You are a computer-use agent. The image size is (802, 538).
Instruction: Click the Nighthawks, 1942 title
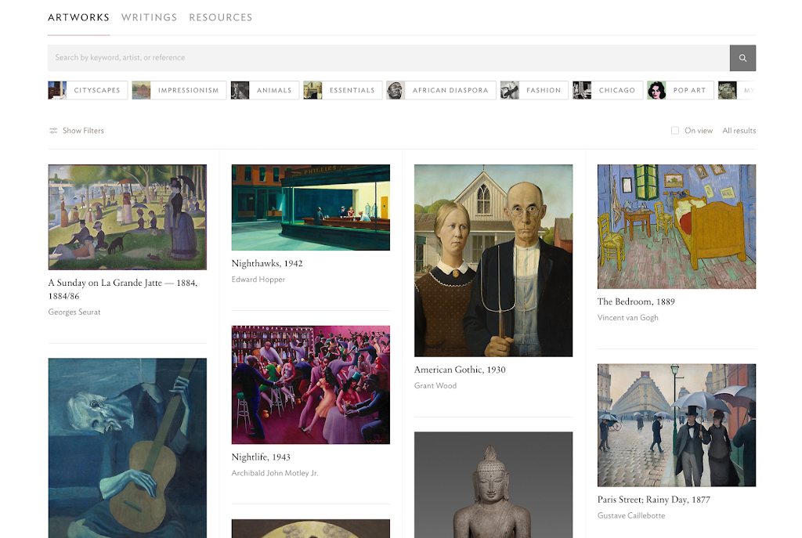(267, 263)
